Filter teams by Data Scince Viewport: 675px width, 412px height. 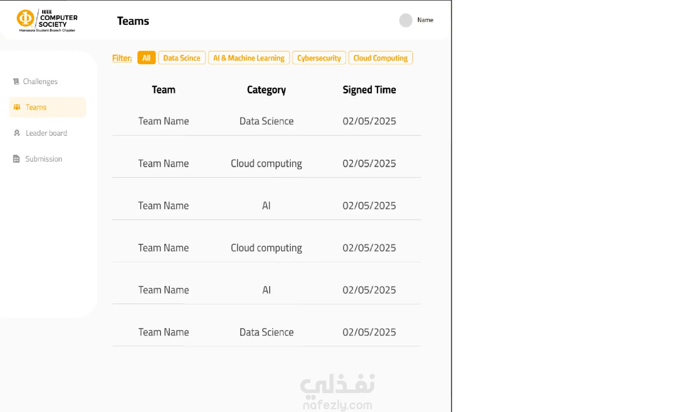pos(181,58)
